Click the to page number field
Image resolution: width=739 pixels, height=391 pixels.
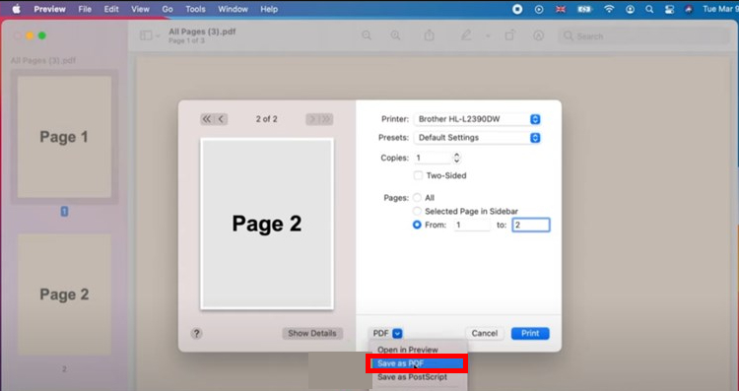tap(531, 226)
